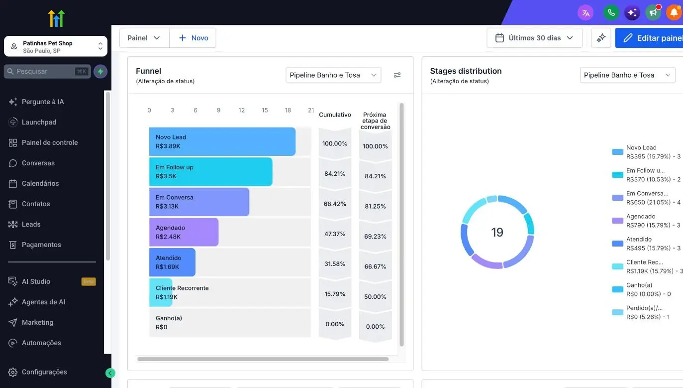Click the donut chart total 19
The width and height of the screenshot is (683, 388).
(497, 232)
